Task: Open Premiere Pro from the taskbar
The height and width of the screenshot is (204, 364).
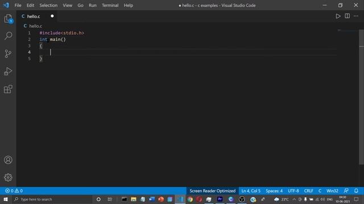Action: click(x=220, y=199)
